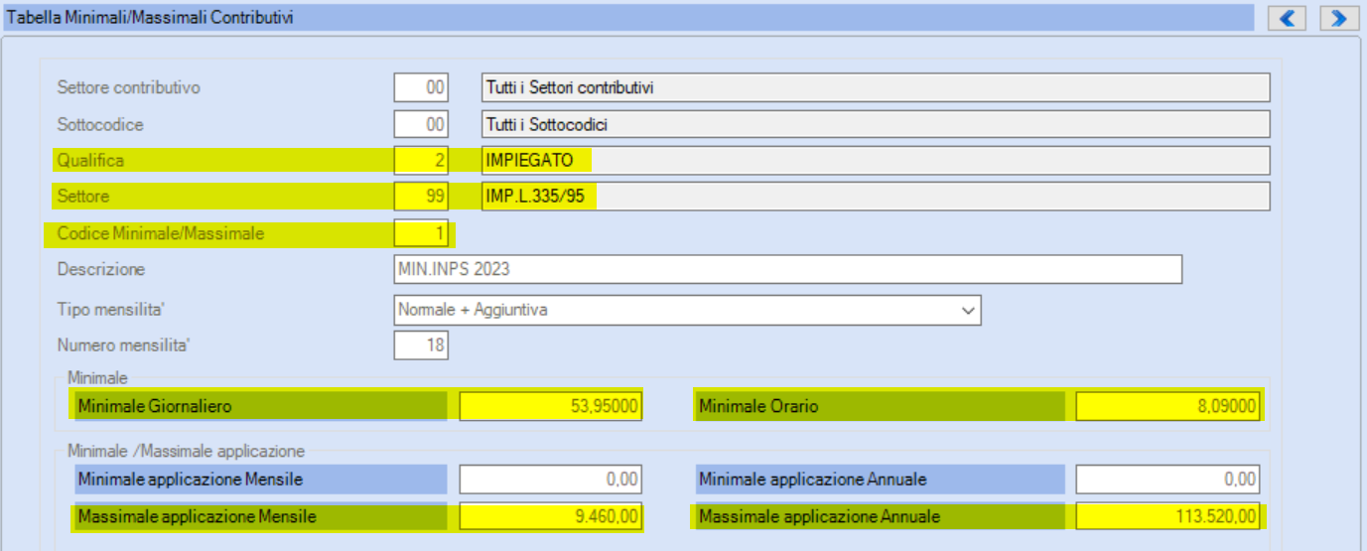1367x551 pixels.
Task: Click the Settore code field showing 99
Action: tap(422, 197)
